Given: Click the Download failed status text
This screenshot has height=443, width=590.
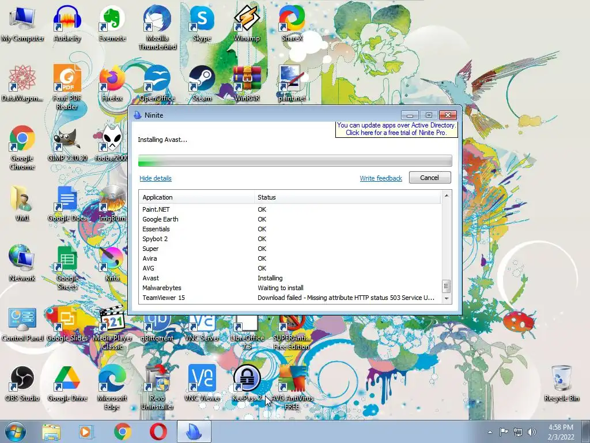Looking at the screenshot, I should pos(346,298).
